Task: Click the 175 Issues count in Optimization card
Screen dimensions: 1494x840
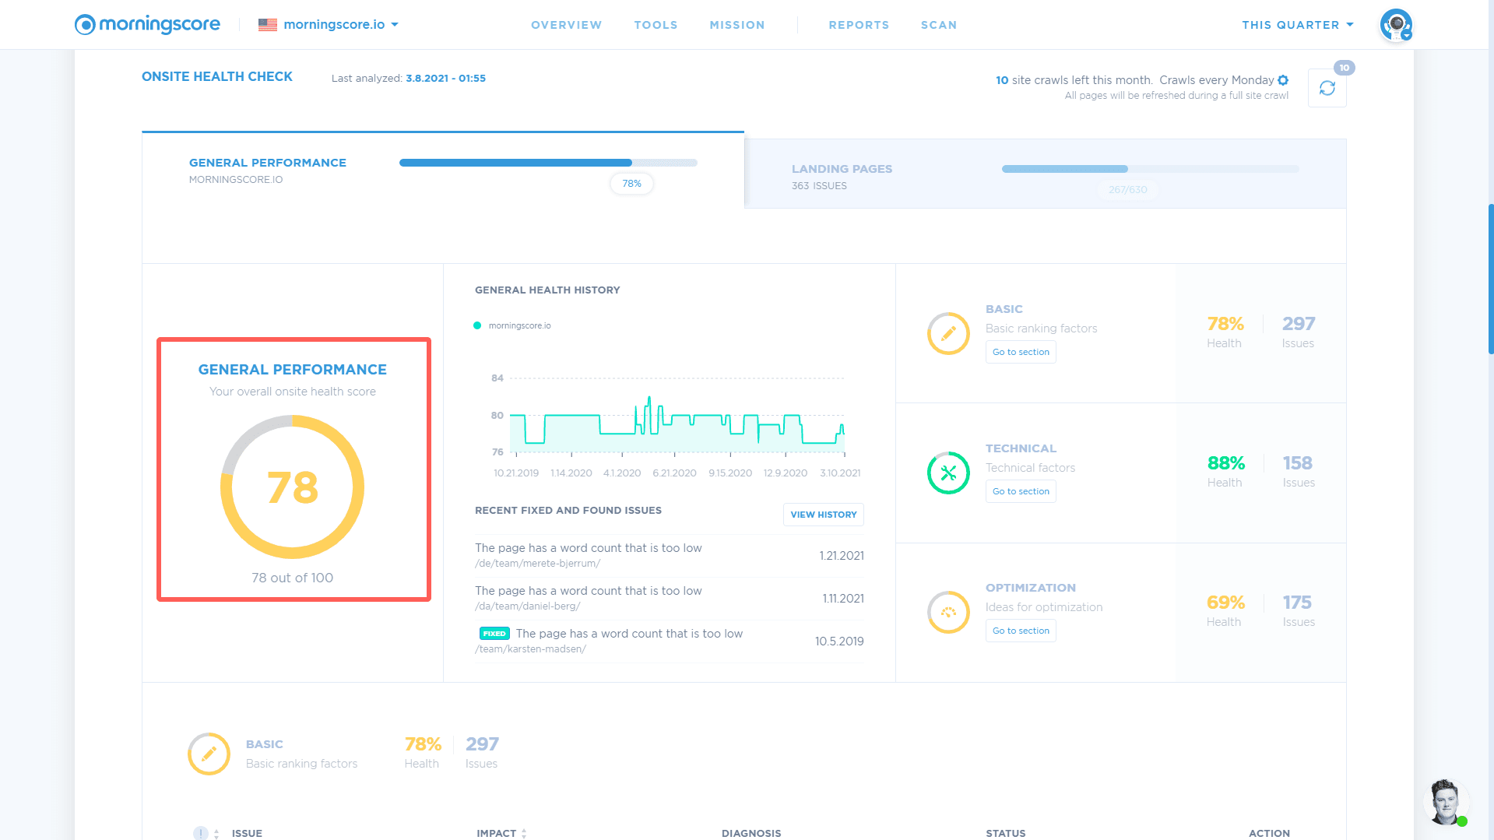Action: [x=1297, y=603]
